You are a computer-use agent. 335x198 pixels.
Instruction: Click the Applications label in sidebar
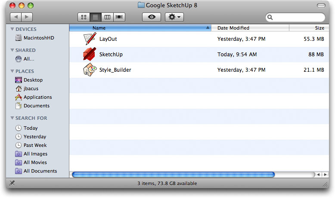38,97
